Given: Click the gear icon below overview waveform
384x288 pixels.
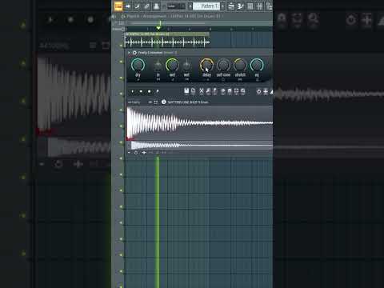Looking at the screenshot, I should click(x=136, y=153).
